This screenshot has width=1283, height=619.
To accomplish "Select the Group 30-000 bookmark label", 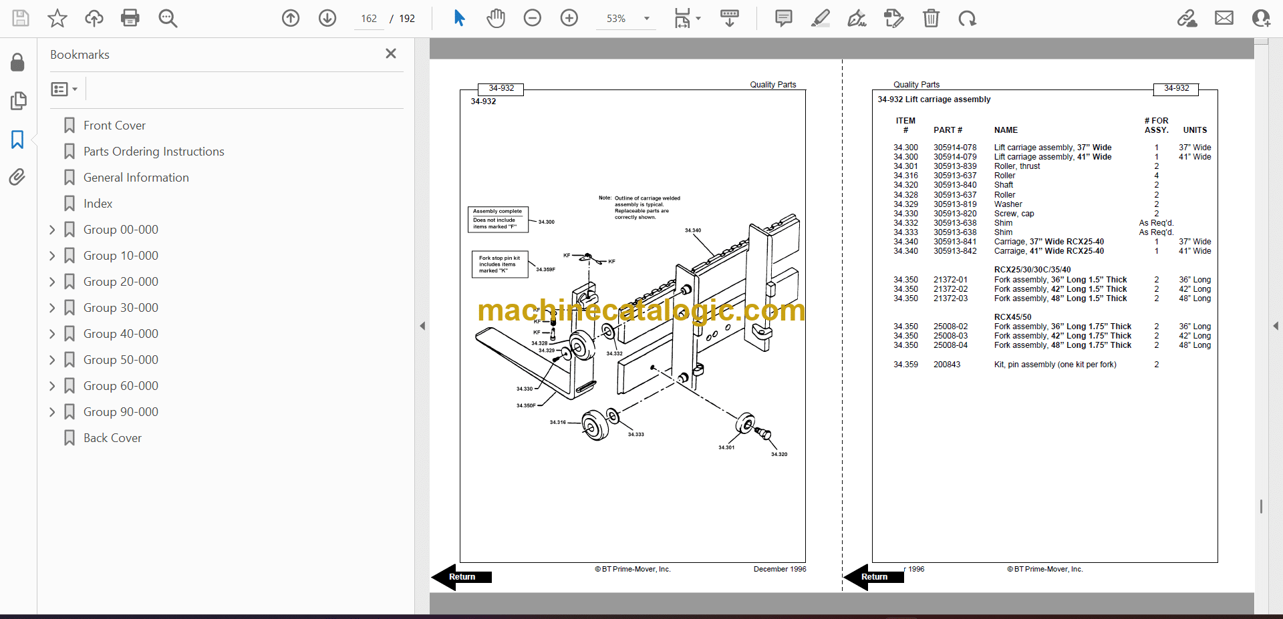I will click(x=121, y=308).
